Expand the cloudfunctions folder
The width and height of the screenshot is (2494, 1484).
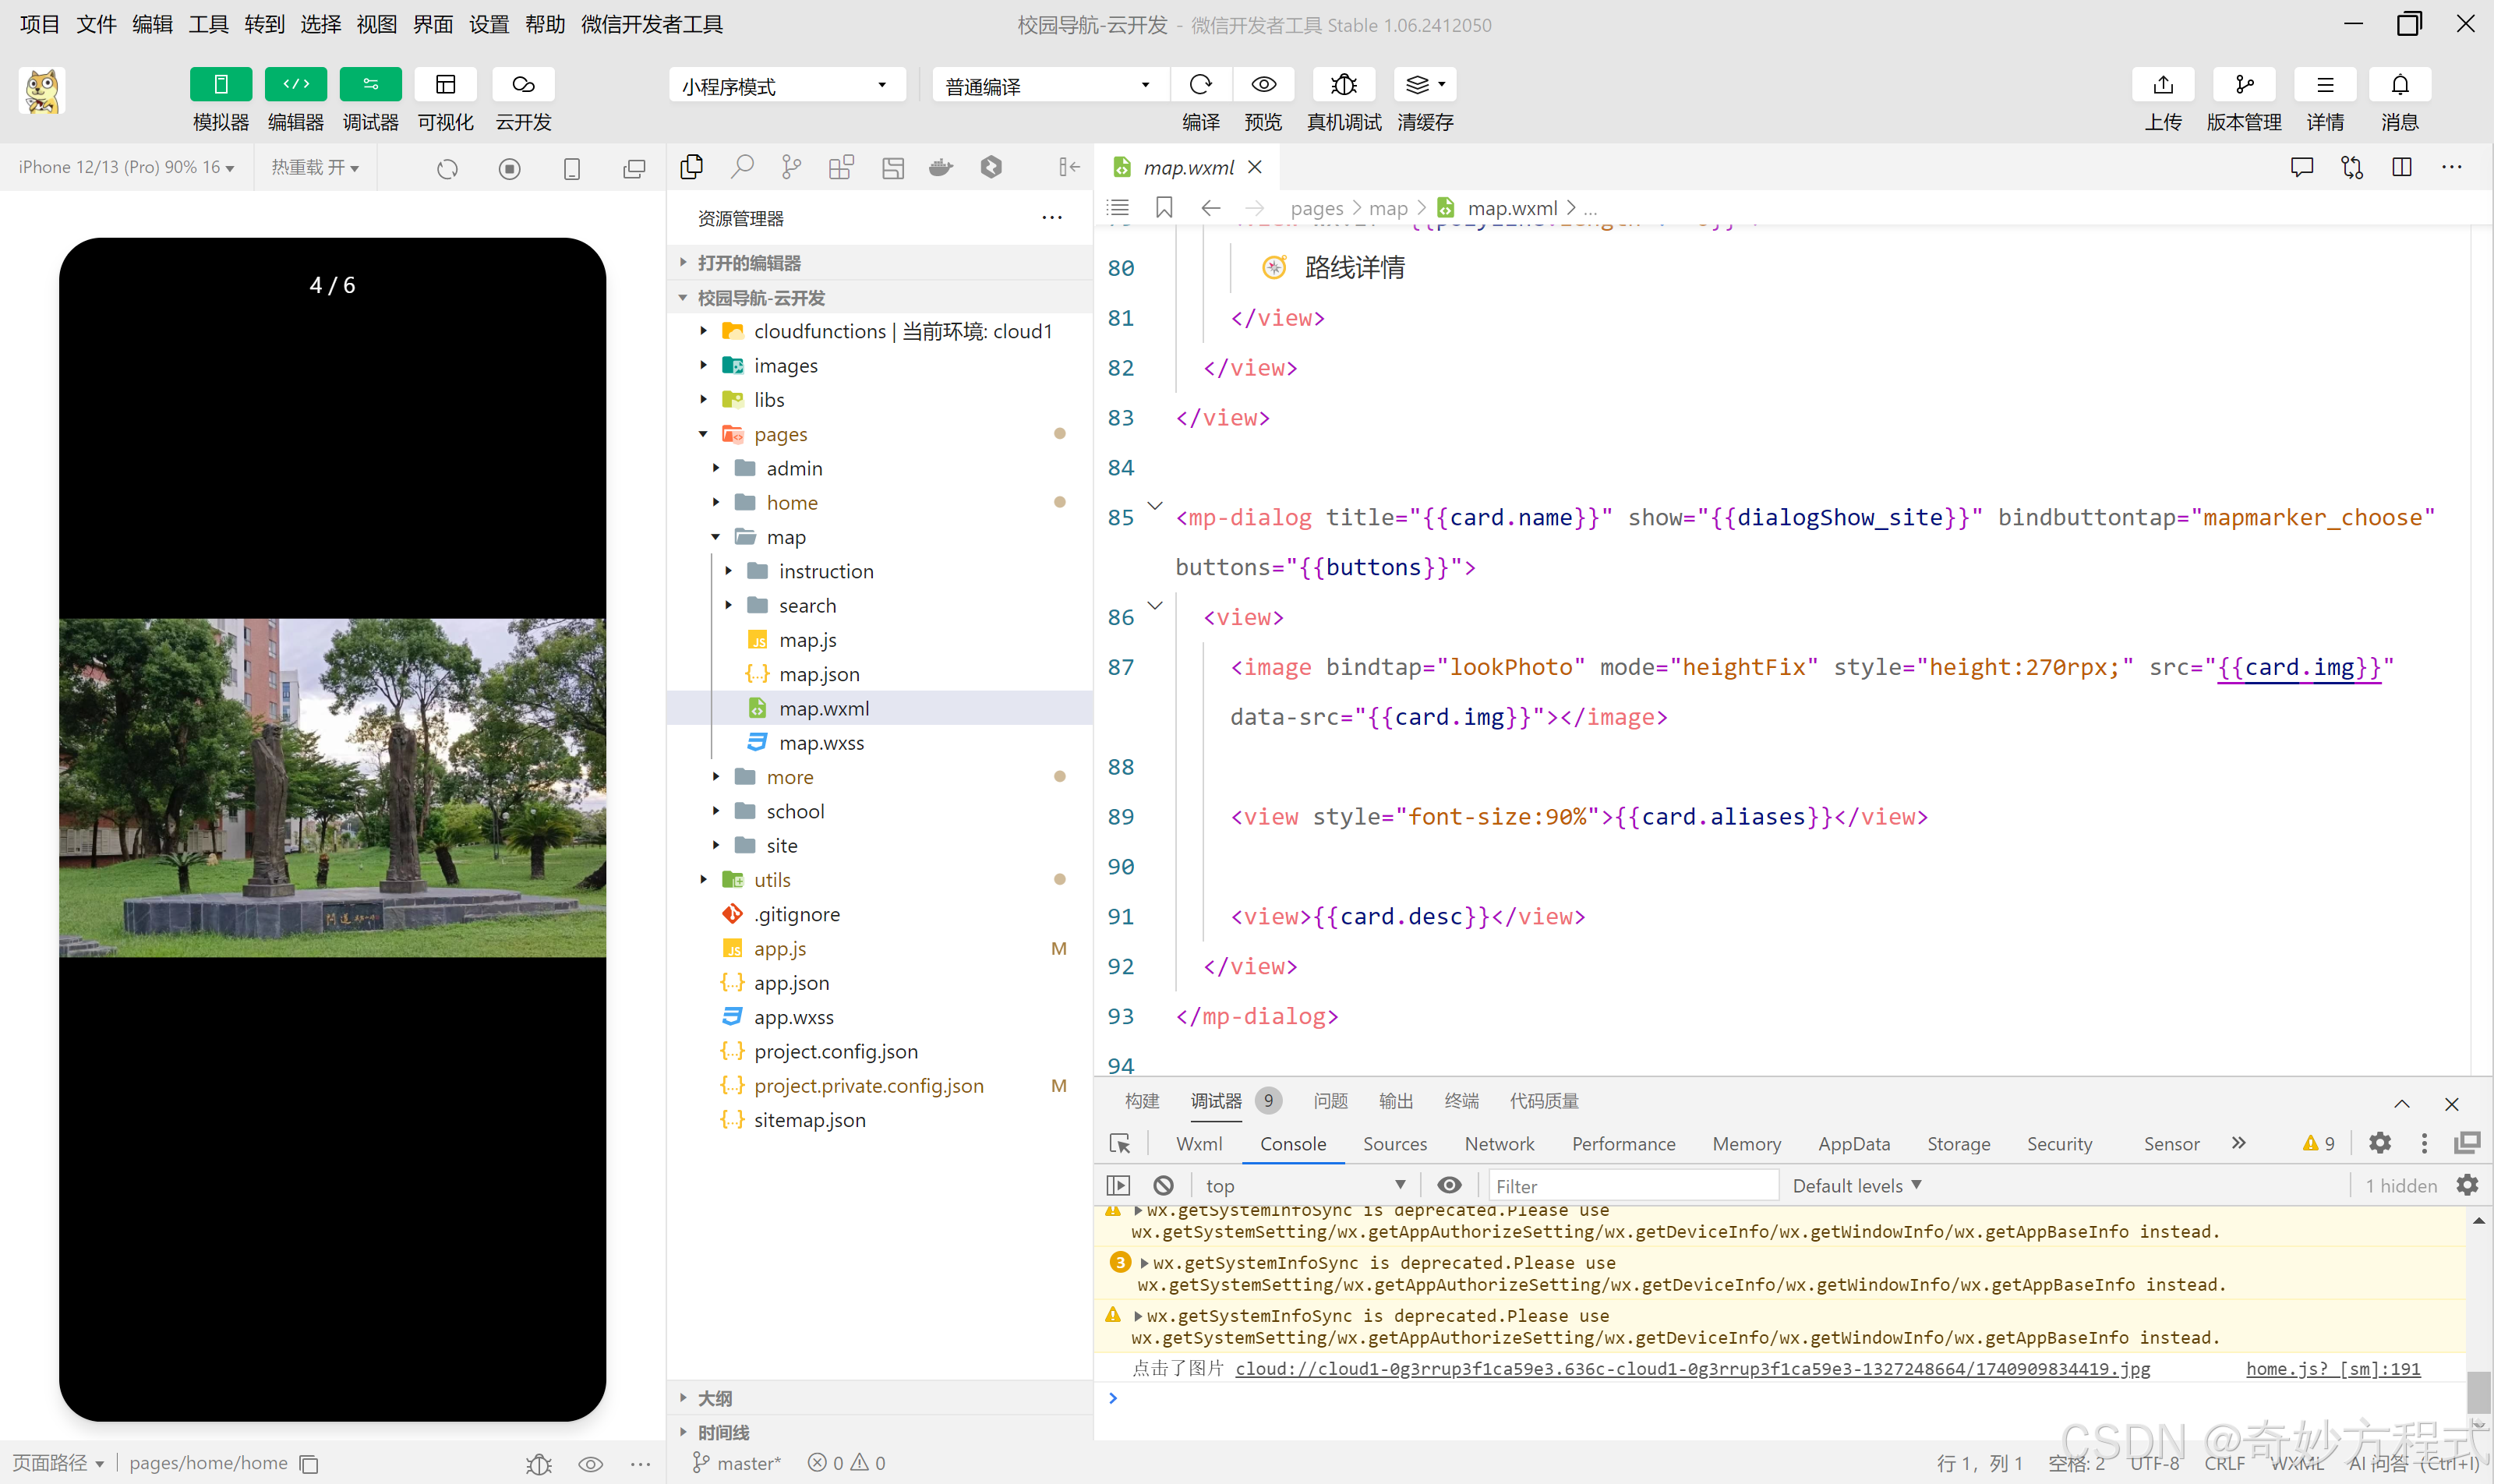click(x=703, y=331)
